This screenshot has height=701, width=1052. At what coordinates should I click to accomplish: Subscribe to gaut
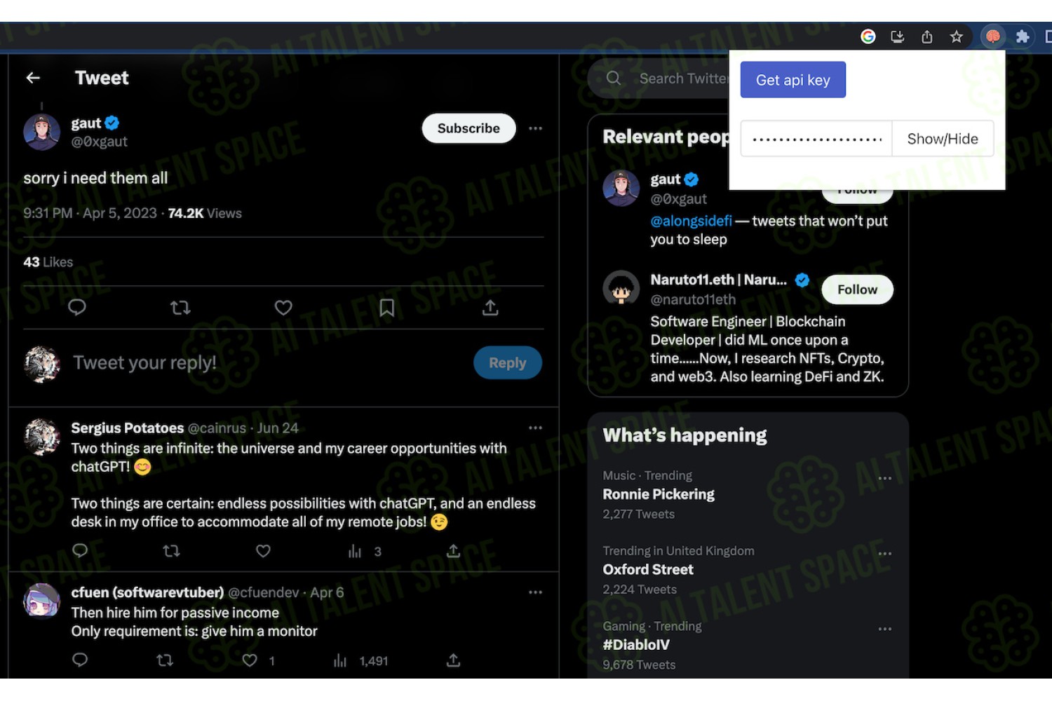[468, 128]
